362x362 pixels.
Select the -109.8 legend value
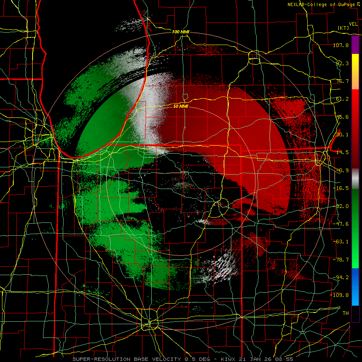339,295
